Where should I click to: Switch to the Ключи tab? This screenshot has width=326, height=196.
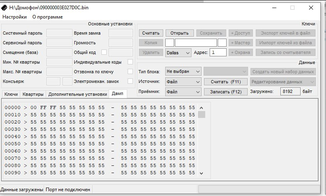[11, 95]
